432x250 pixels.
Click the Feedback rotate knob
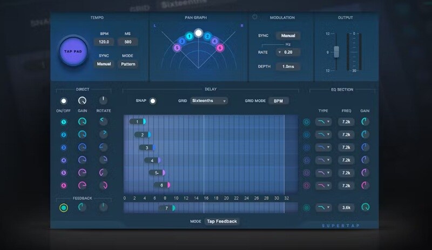pos(103,207)
